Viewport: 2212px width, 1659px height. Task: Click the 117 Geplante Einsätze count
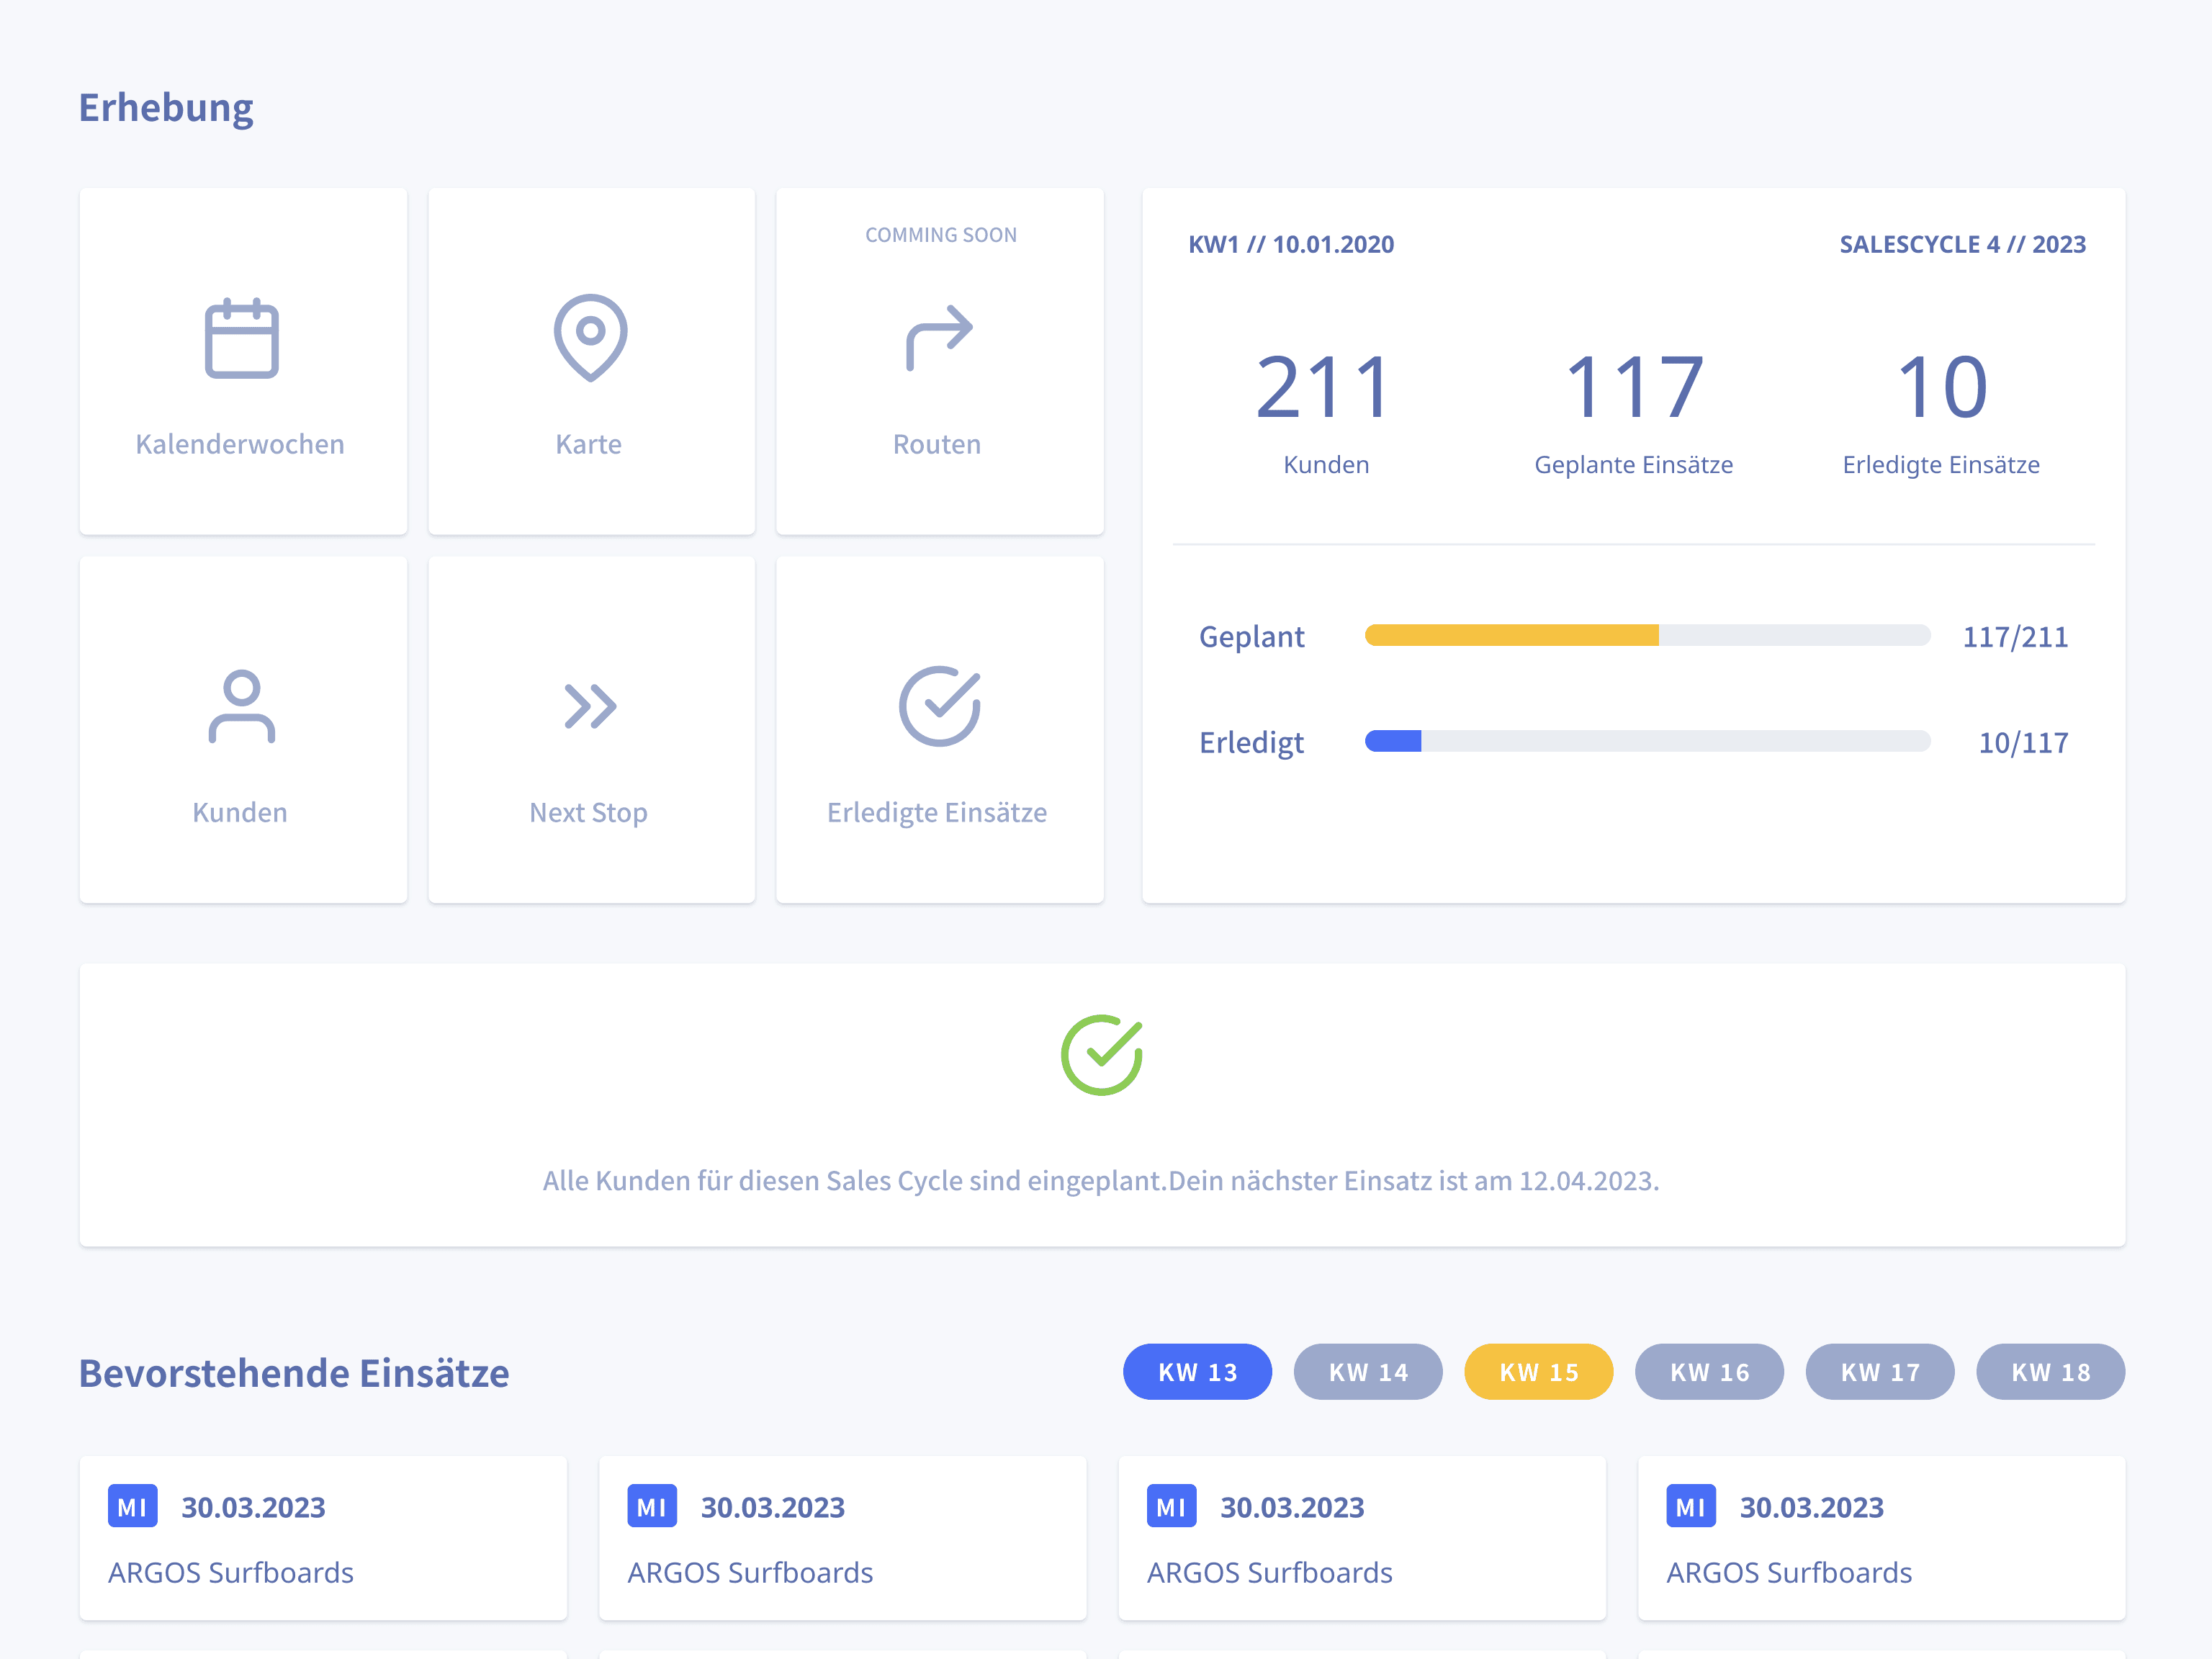[x=1633, y=388]
